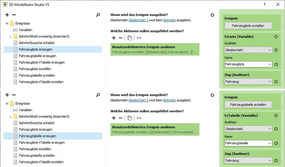Collapse the lower Ereignisse folder node
The image size is (285, 167).
tap(7, 103)
